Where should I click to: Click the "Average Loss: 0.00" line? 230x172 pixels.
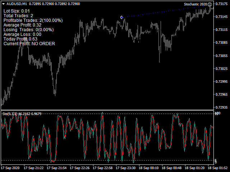tap(22, 34)
